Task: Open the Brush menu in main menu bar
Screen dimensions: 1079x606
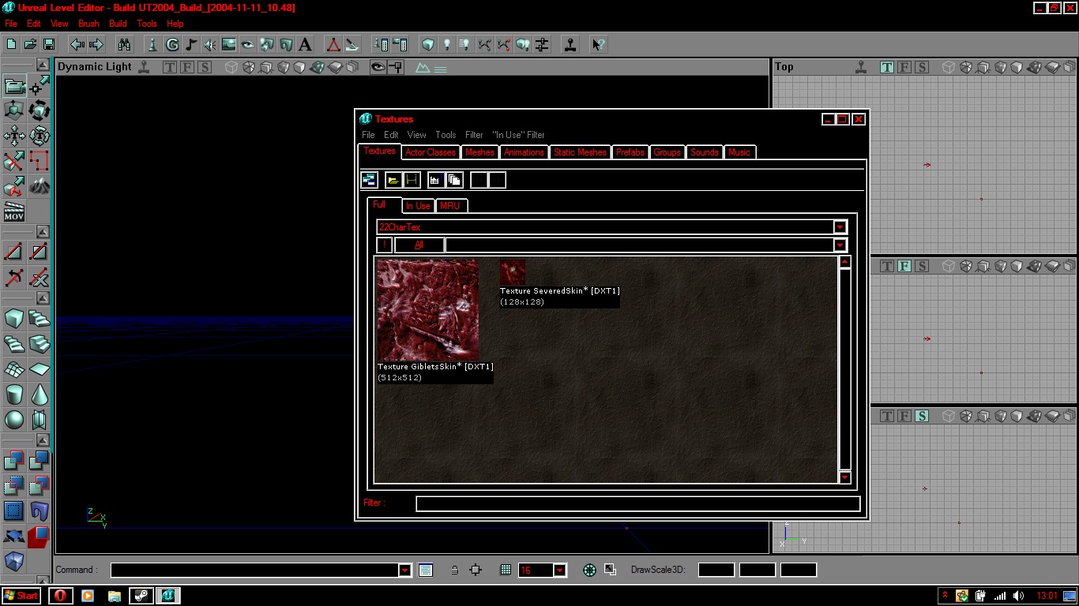Action: point(88,24)
